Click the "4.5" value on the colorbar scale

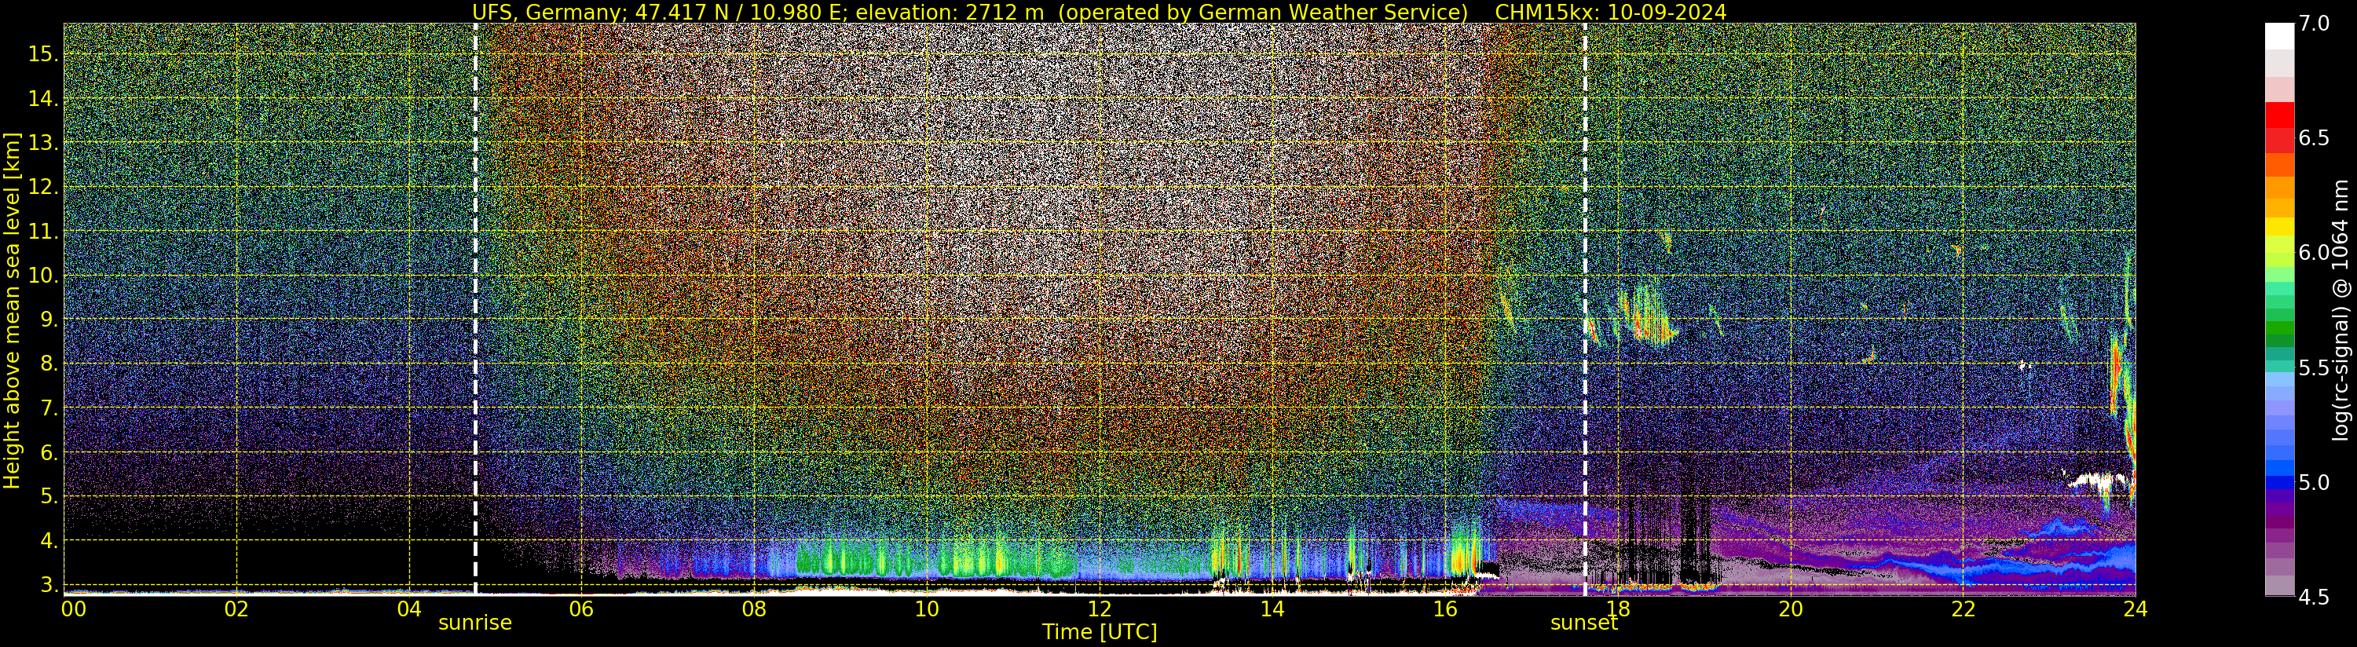point(2314,598)
